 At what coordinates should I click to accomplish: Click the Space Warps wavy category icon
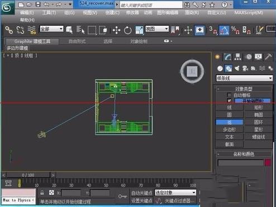pyautogui.click(x=262, y=69)
